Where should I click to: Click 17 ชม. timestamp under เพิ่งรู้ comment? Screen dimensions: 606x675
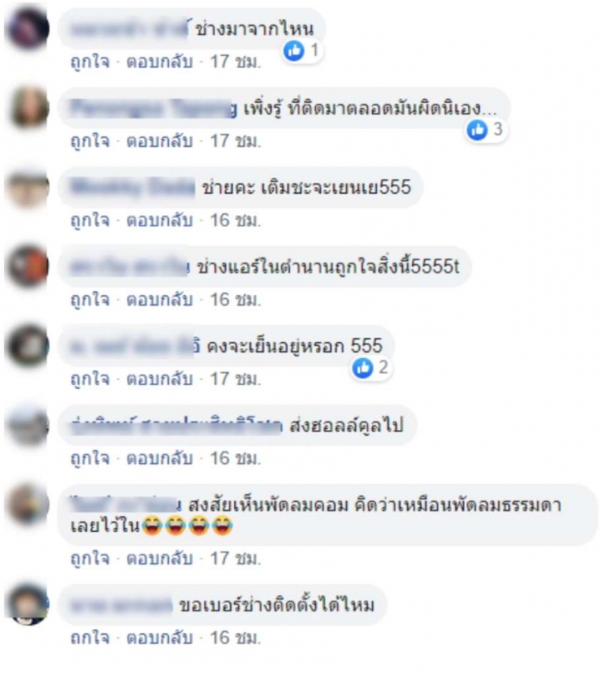click(x=236, y=142)
